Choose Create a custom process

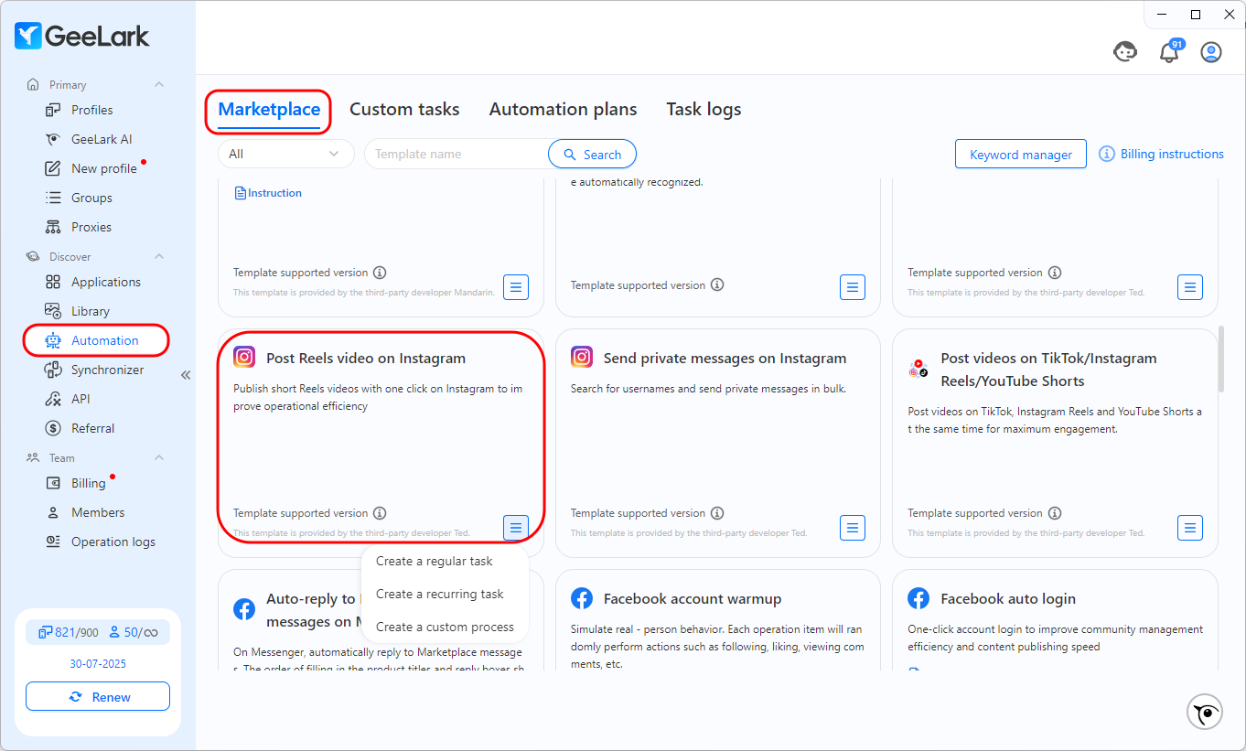[x=445, y=627]
